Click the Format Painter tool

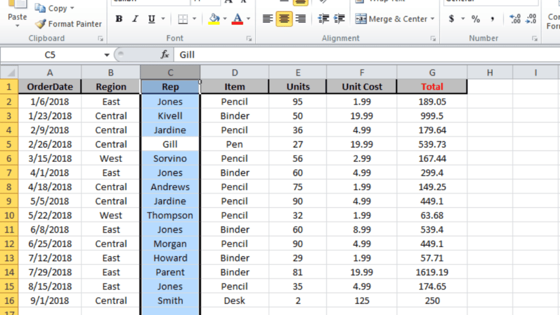coord(68,24)
